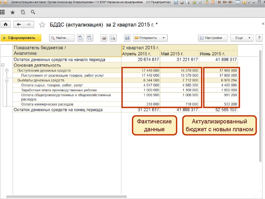Click the Найти... search button

tap(62, 38)
